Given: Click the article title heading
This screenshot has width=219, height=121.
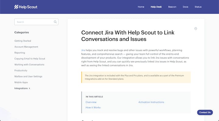Looking at the screenshot, I should coord(128,36).
